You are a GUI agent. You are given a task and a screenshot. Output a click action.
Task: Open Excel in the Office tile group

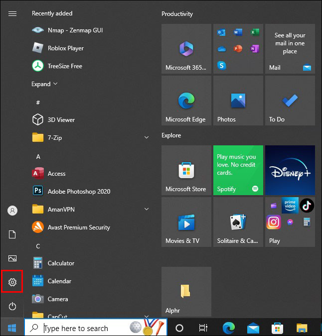(x=255, y=32)
